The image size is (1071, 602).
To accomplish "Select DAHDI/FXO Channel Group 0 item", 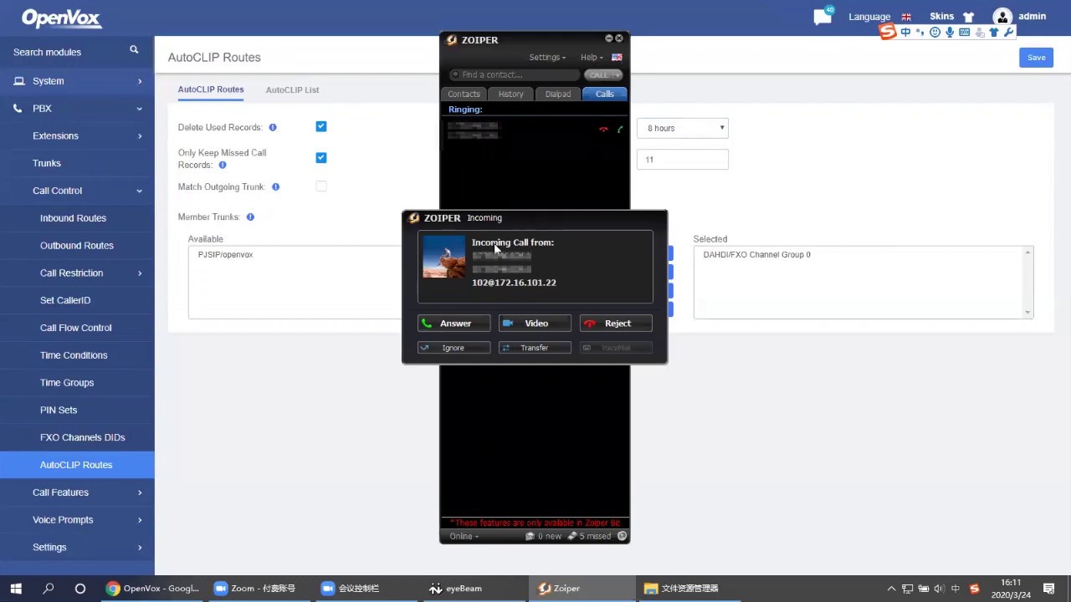I will point(756,255).
